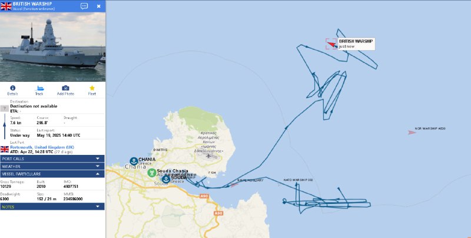Expand the Weather section
Viewport: 471px width, 238px height.
click(52, 166)
